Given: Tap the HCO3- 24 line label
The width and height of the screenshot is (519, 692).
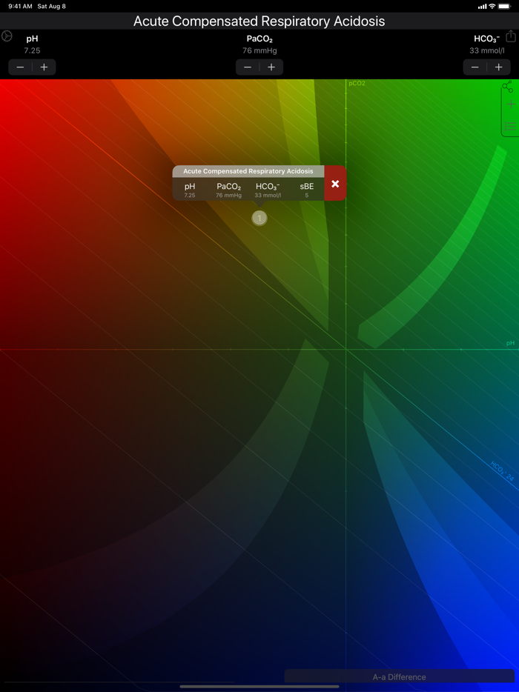Looking at the screenshot, I should click(502, 471).
